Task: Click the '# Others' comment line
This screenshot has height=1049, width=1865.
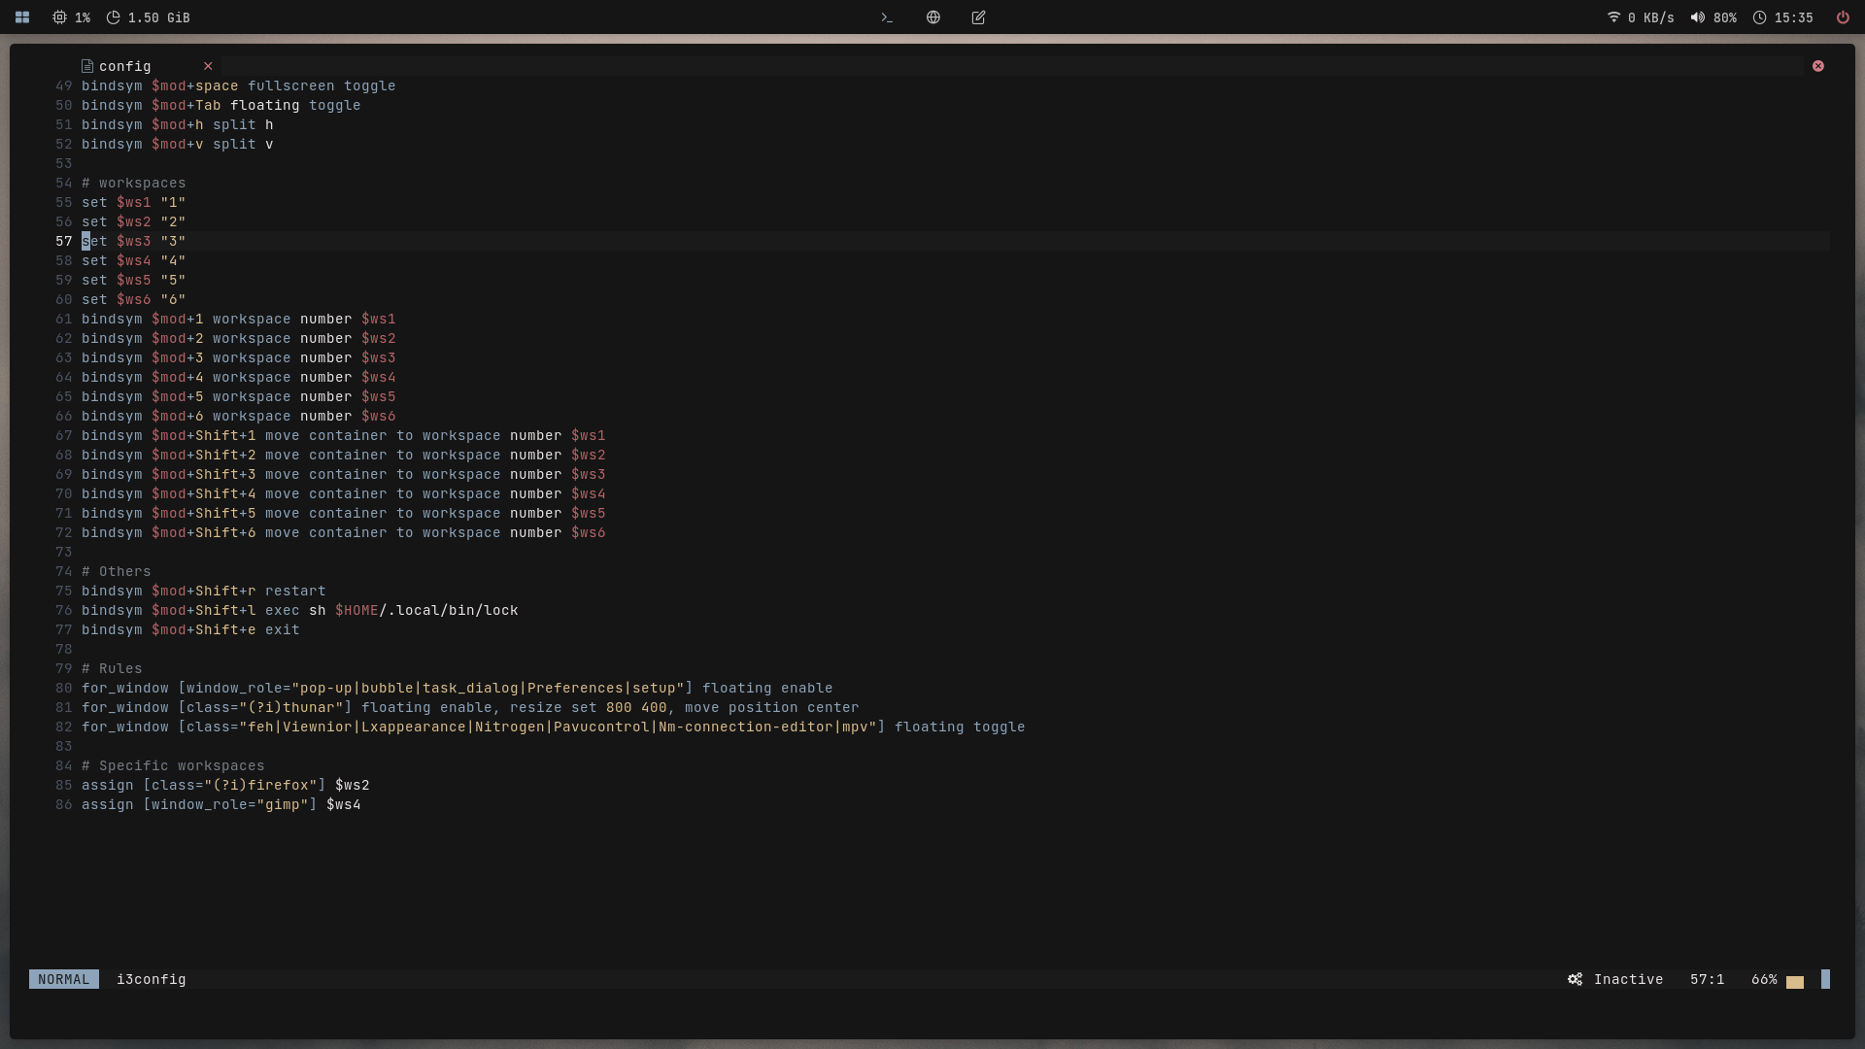Action: pos(116,571)
